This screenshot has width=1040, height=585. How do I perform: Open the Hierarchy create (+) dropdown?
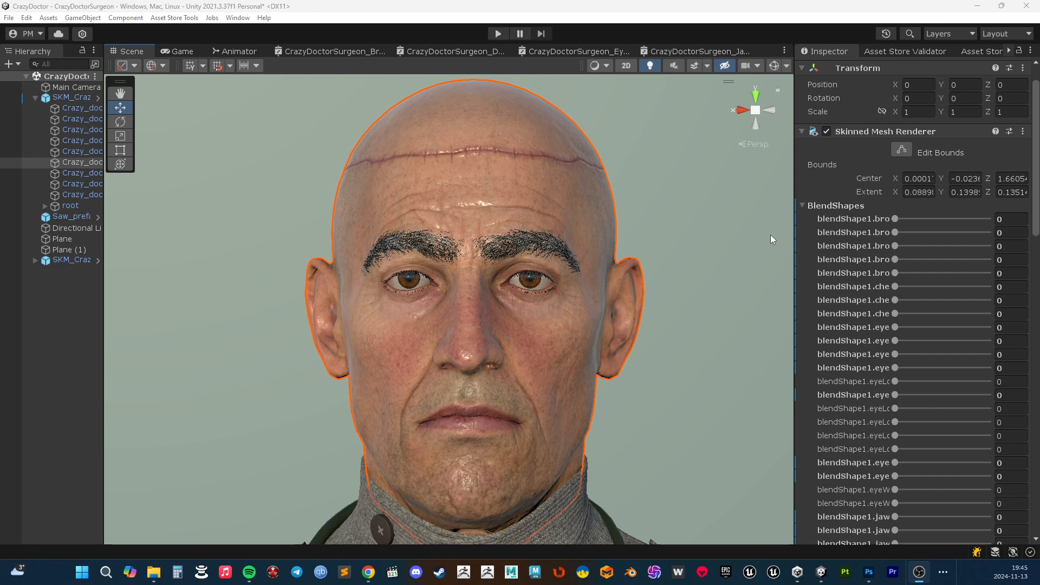pyautogui.click(x=12, y=64)
